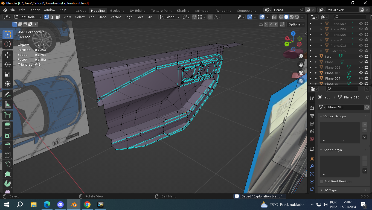Switch perspective/orthographic with the grid gizmo
Screen dimensions: 372x210
pos(301,81)
